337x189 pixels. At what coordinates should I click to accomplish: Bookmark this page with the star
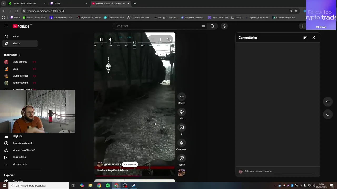pyautogui.click(x=296, y=11)
